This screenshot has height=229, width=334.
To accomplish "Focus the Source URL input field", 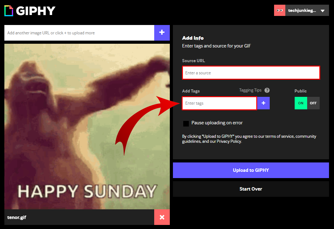I will pos(251,73).
